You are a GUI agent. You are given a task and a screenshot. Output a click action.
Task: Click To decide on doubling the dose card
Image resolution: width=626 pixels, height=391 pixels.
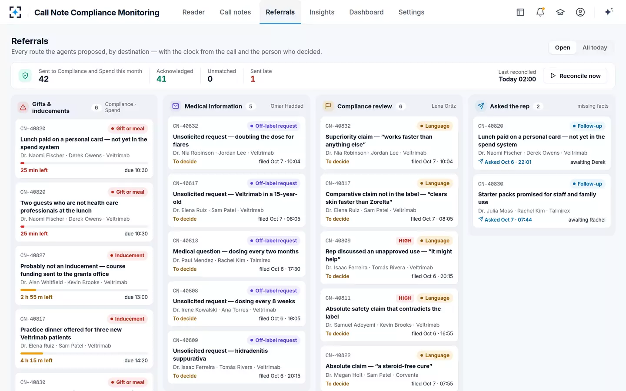(185, 162)
